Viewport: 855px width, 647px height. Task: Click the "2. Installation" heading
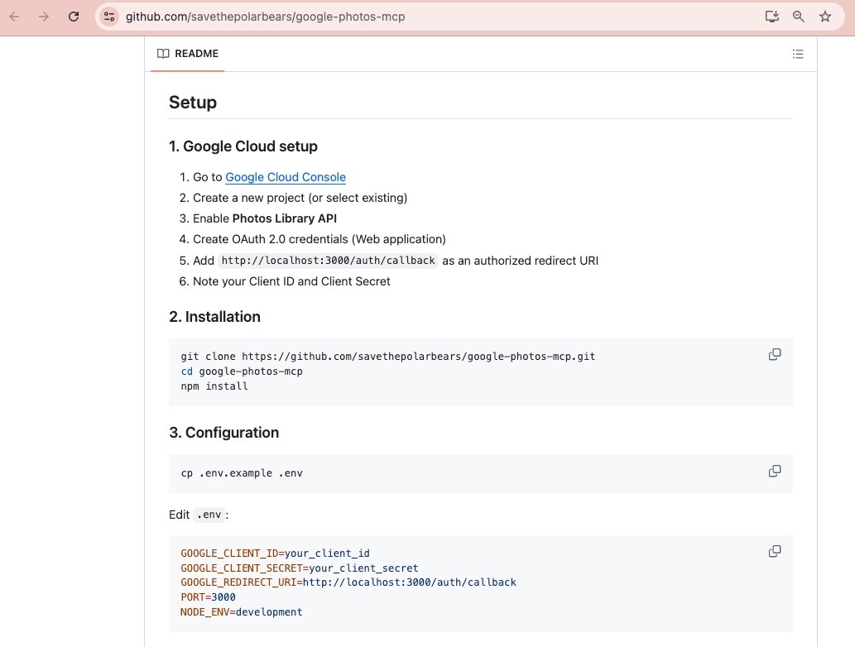point(215,317)
